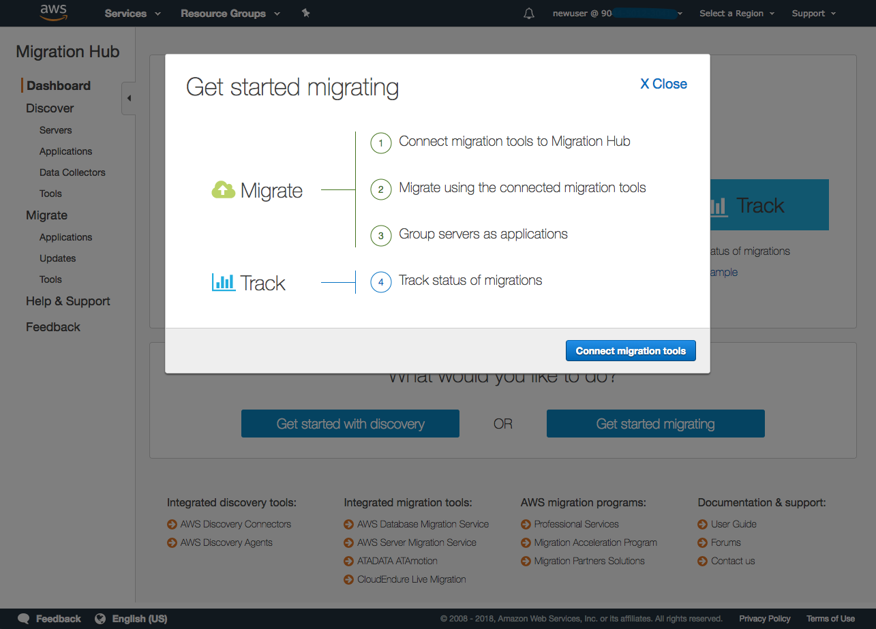
Task: Expand the Resource Groups dropdown
Action: point(230,14)
